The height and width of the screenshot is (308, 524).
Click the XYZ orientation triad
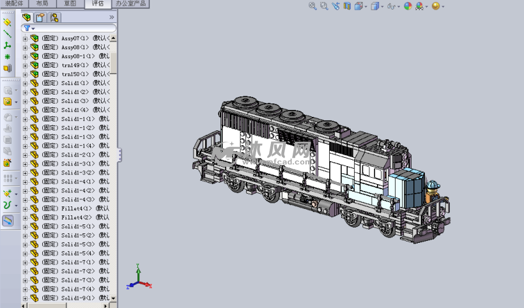point(139,277)
